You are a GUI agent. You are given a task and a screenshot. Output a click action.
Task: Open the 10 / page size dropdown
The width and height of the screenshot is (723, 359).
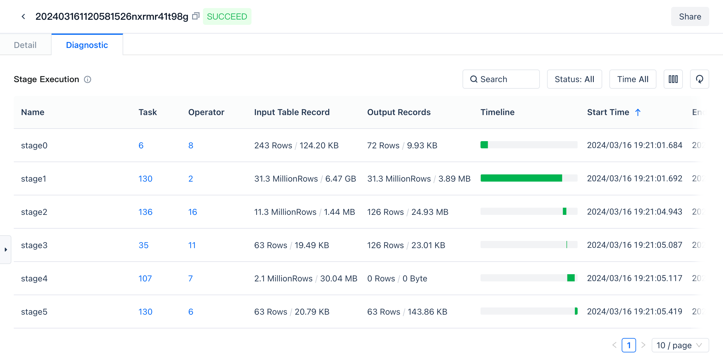point(680,345)
